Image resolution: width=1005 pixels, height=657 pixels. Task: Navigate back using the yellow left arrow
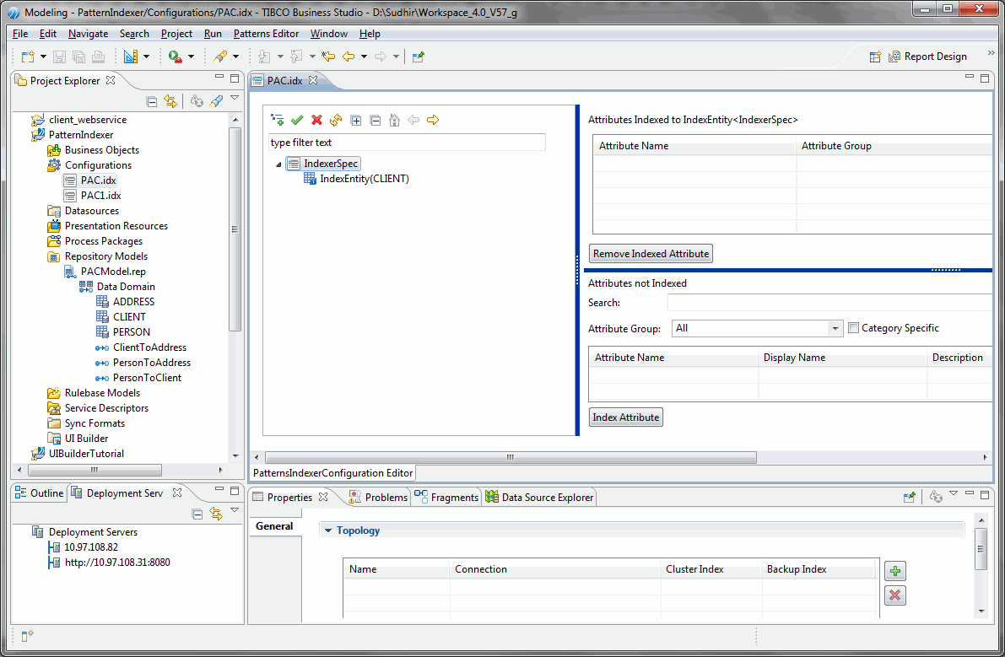(x=348, y=57)
